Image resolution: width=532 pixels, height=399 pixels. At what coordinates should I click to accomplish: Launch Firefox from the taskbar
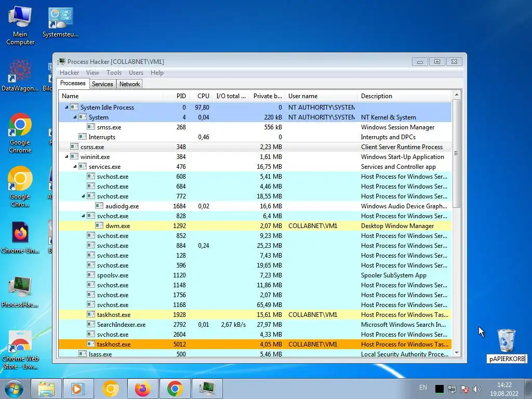142,389
